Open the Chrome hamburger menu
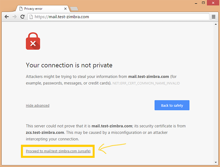The height and width of the screenshot is (167, 220). tap(213, 17)
